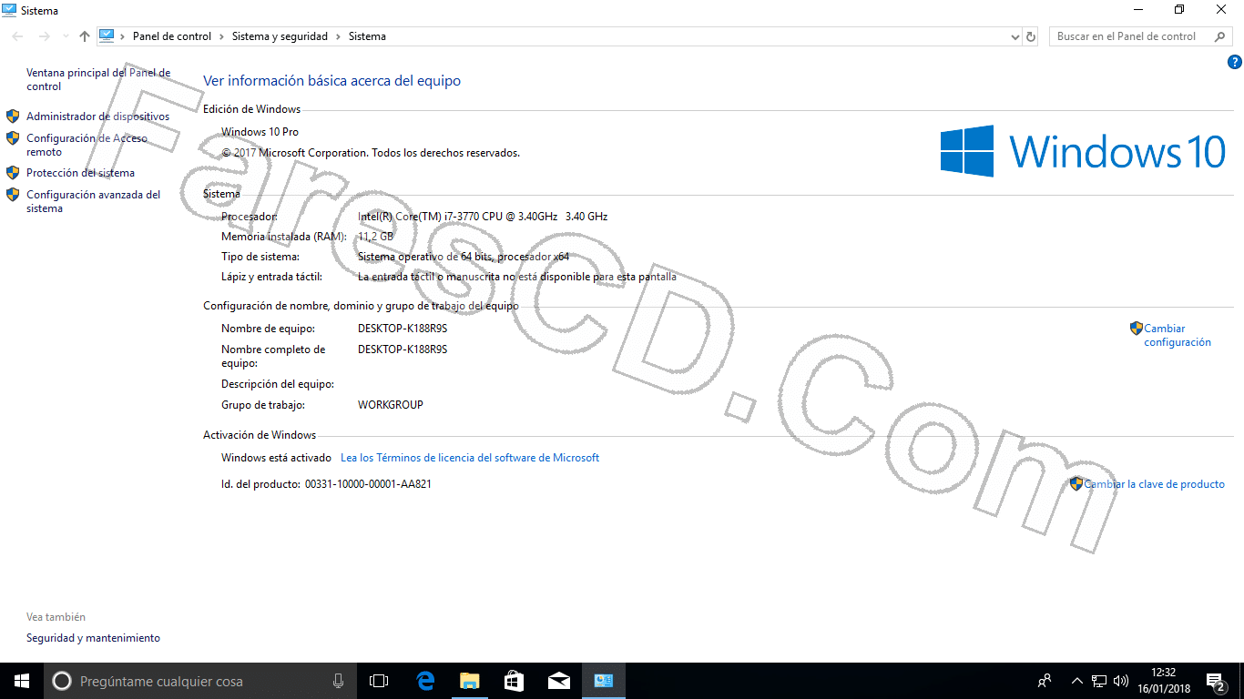Open Mail app from taskbar
Image resolution: width=1244 pixels, height=699 pixels.
pyautogui.click(x=558, y=681)
